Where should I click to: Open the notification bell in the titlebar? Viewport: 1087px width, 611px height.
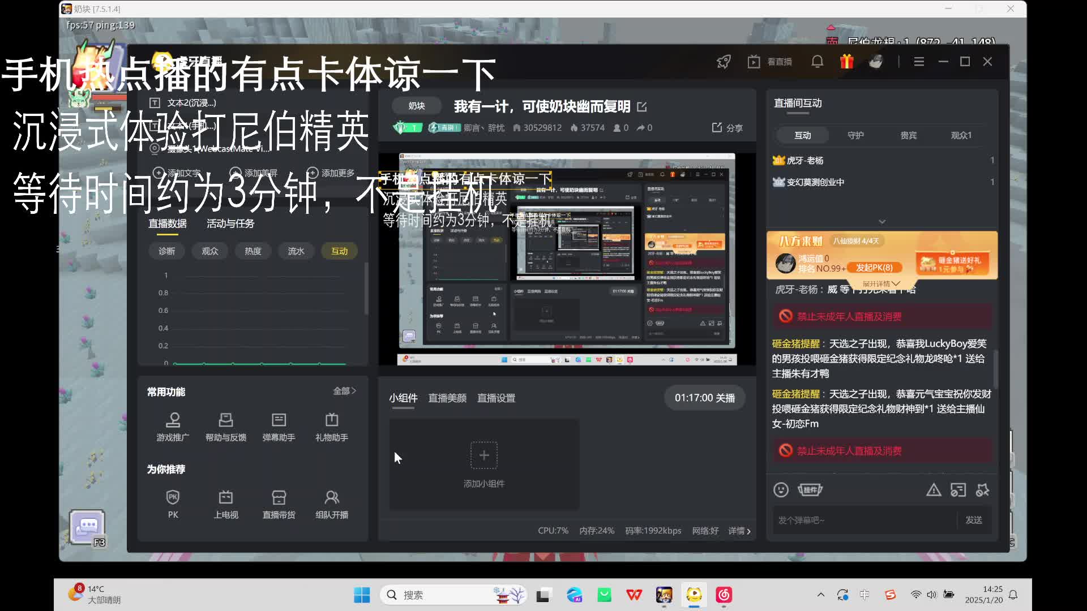[x=817, y=61]
